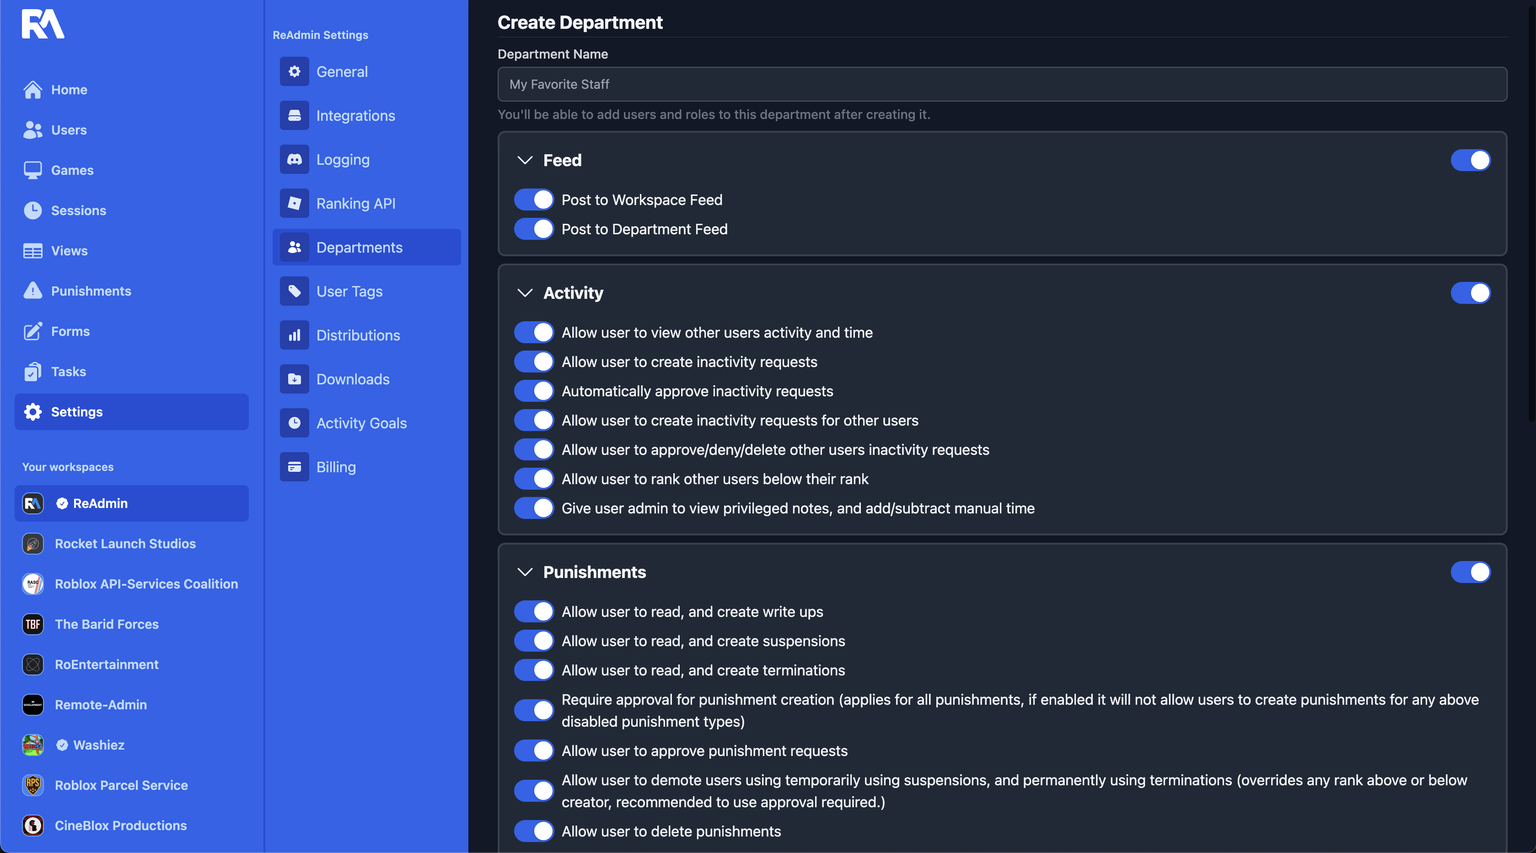Go to the Punishments page in sidebar
The image size is (1536, 853).
click(91, 291)
